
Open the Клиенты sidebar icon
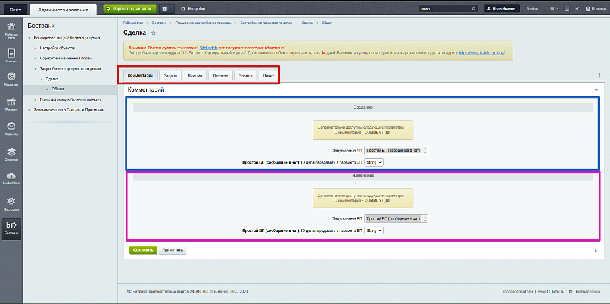pos(11,129)
